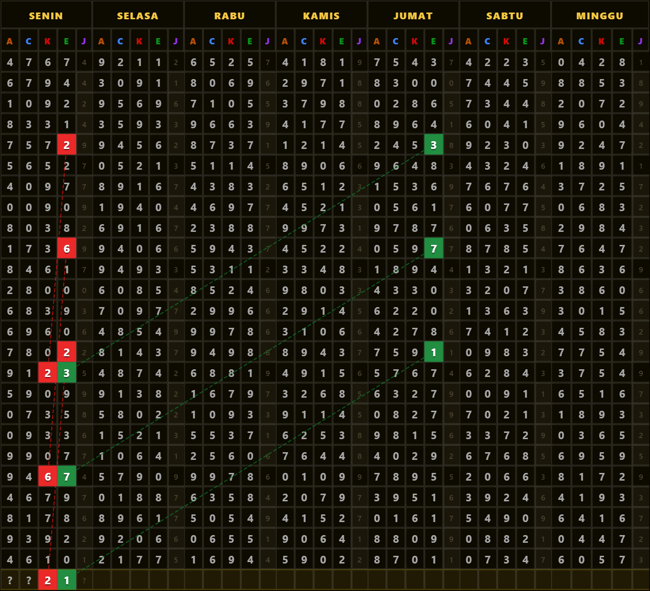This screenshot has height=591, width=650.
Task: Click the 9 starting Selasa's first row 9 2 1 1
Action: pos(101,62)
